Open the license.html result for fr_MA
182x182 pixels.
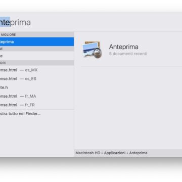tap(37, 96)
